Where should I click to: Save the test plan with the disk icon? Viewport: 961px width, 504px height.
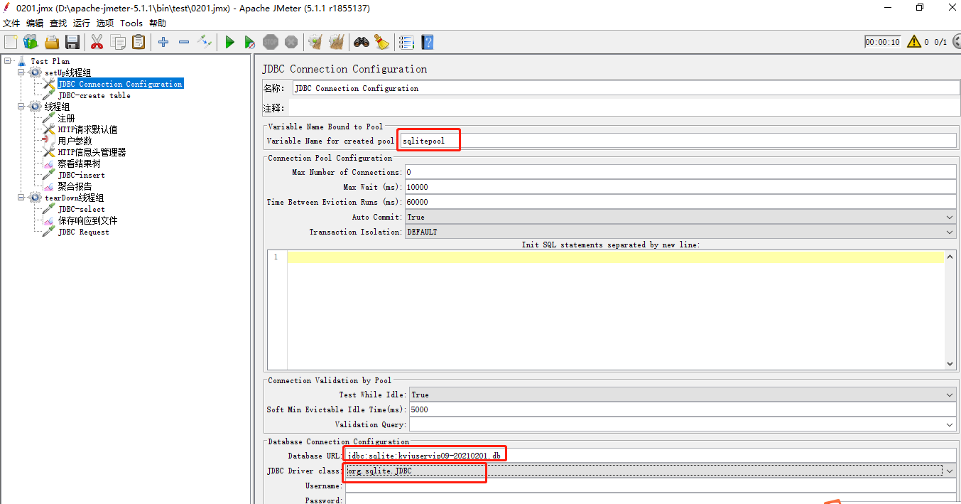pos(72,41)
